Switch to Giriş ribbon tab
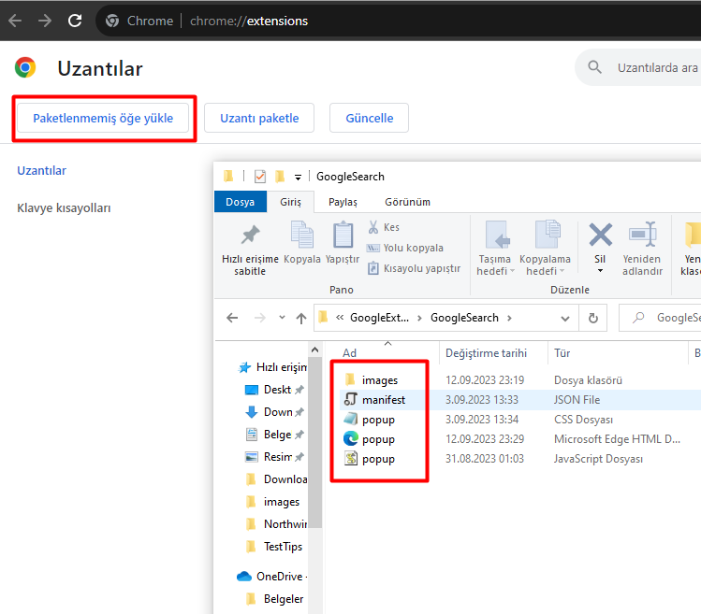 tap(290, 202)
